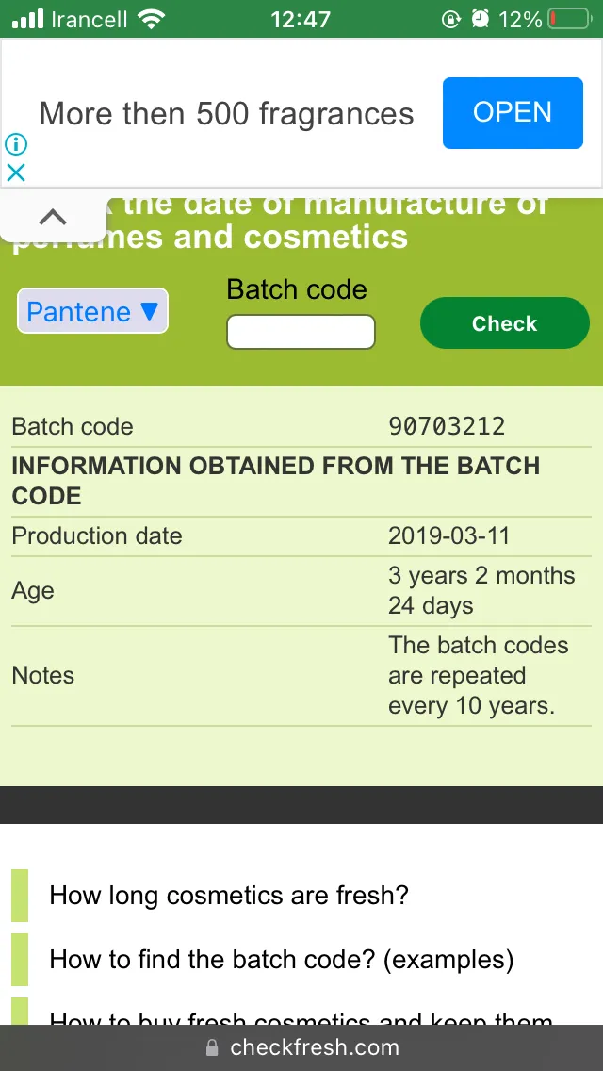Close the fragrances ad banner
This screenshot has width=603, height=1071.
(x=16, y=173)
